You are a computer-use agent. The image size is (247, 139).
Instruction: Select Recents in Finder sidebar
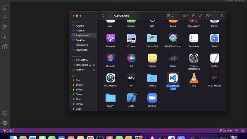(x=84, y=31)
